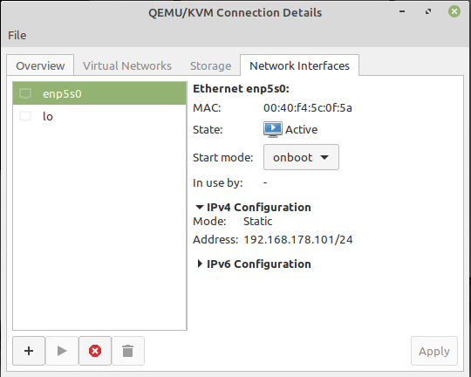Minimize the Connection Details window
This screenshot has width=471, height=377.
402,11
